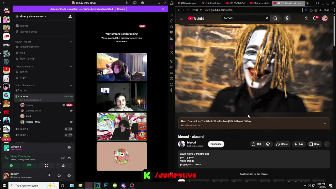Open Discord activities launcher button
336x189 pixels.
point(46,166)
